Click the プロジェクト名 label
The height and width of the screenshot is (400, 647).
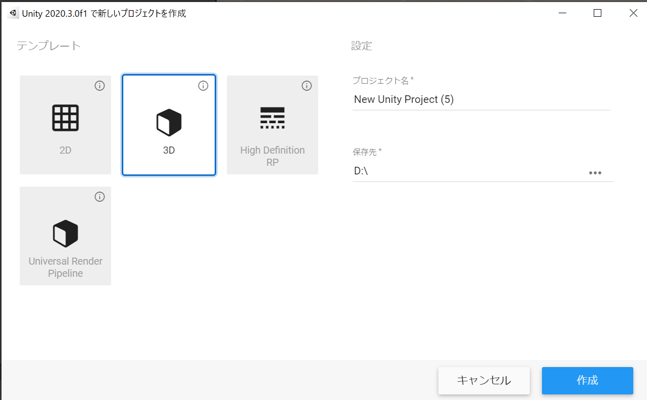coord(384,80)
